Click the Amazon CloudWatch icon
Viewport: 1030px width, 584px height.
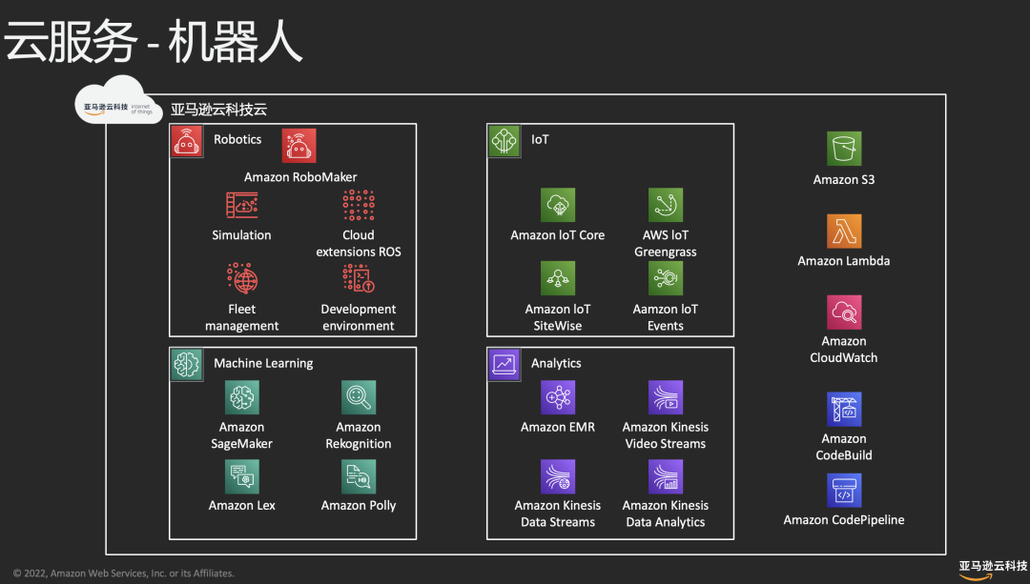point(844,312)
